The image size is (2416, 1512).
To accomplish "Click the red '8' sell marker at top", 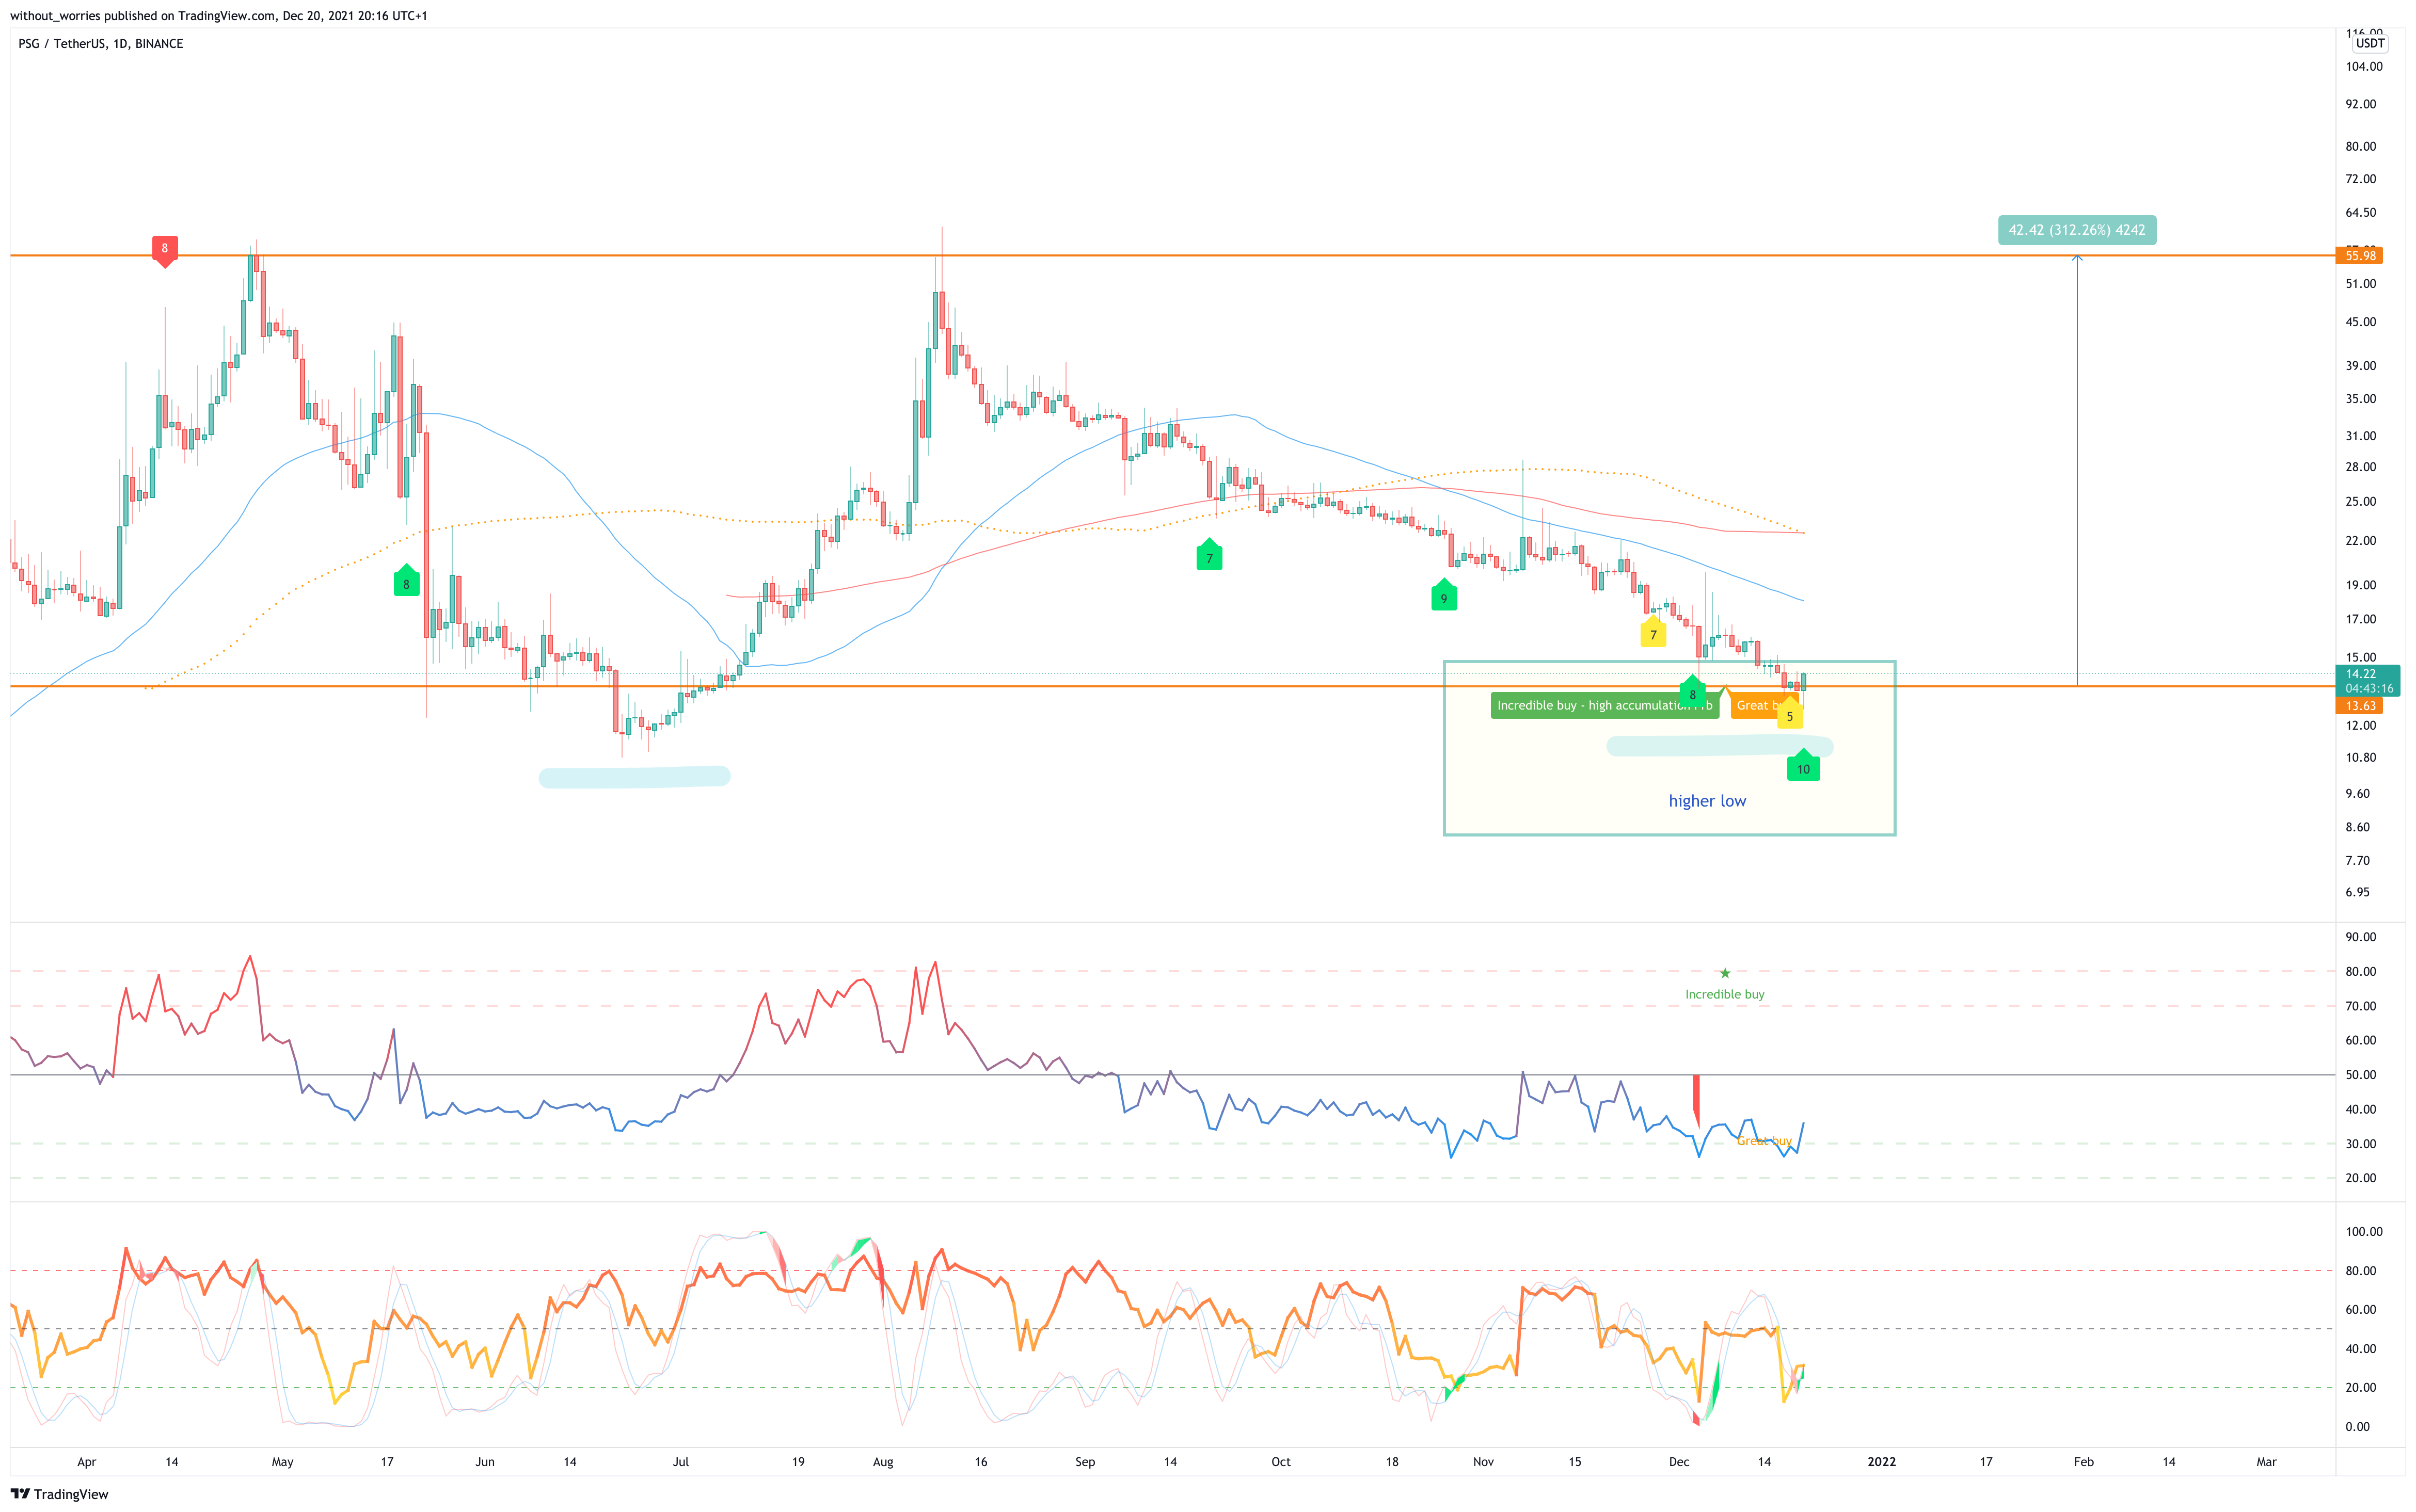I will 165,250.
